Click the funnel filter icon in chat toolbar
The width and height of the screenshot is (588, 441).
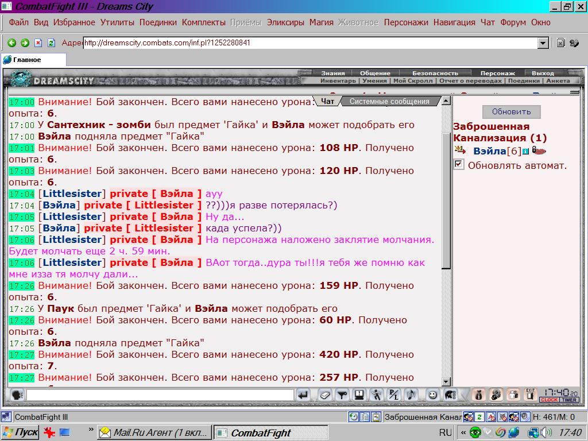point(342,395)
